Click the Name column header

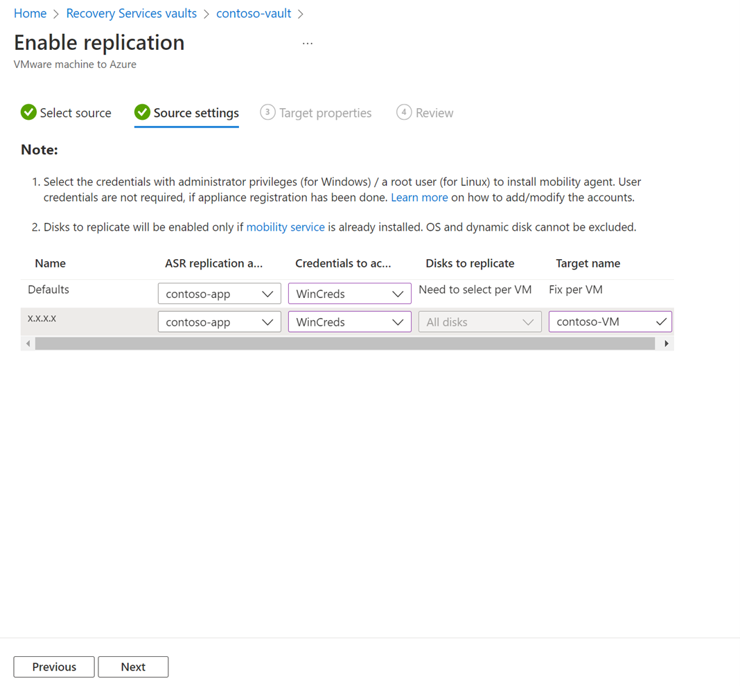tap(50, 263)
